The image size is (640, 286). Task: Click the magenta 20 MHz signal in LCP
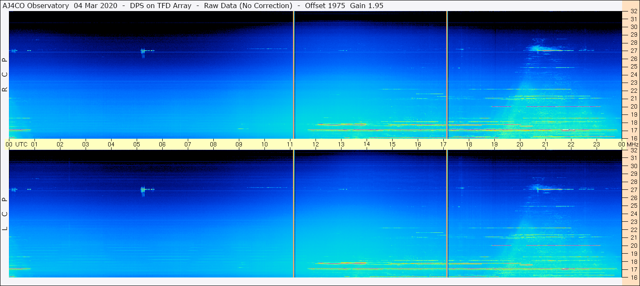[x=546, y=246]
